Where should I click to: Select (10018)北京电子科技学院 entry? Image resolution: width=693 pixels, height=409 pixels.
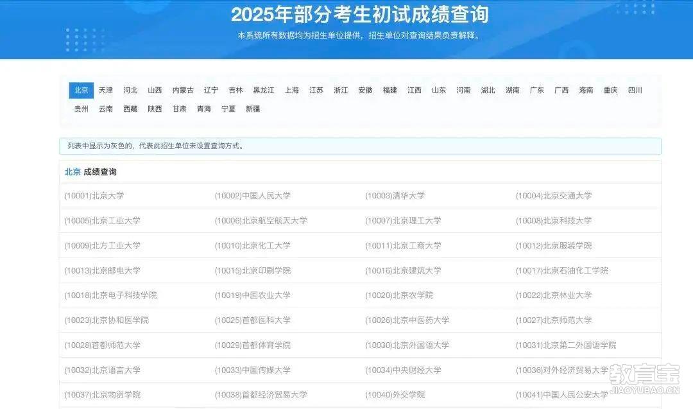(110, 295)
